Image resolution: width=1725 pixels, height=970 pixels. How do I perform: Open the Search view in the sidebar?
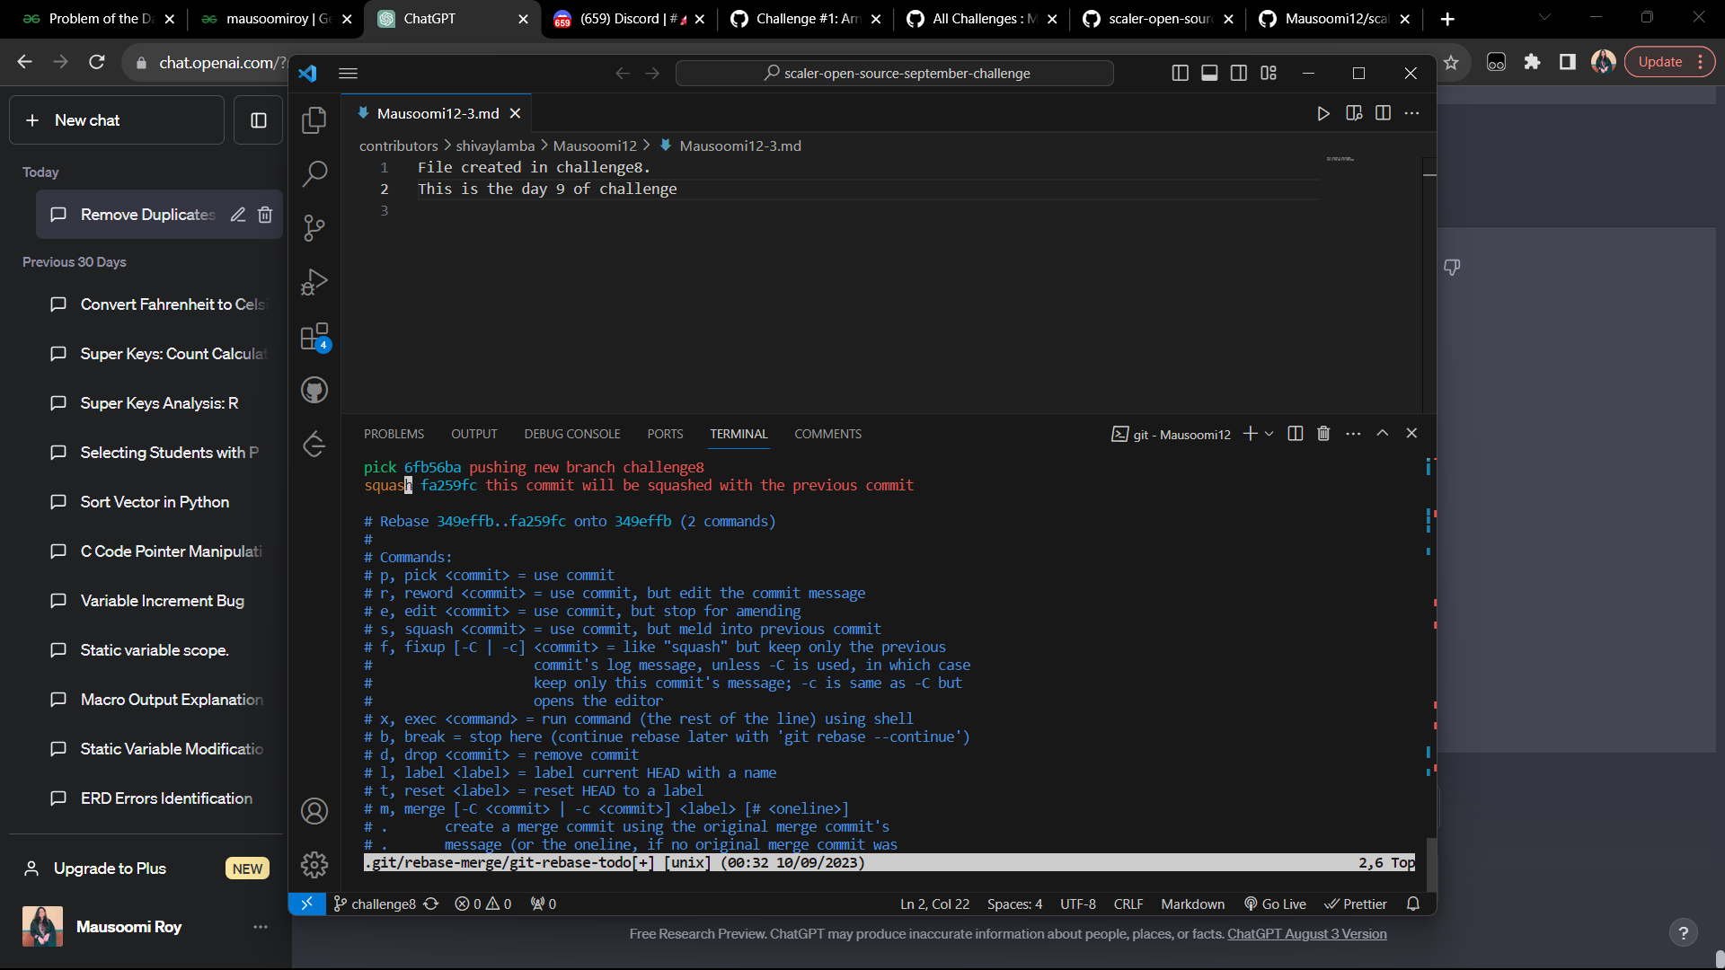pos(314,173)
